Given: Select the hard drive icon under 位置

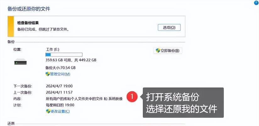Looking at the screenshot, I should [20, 62].
